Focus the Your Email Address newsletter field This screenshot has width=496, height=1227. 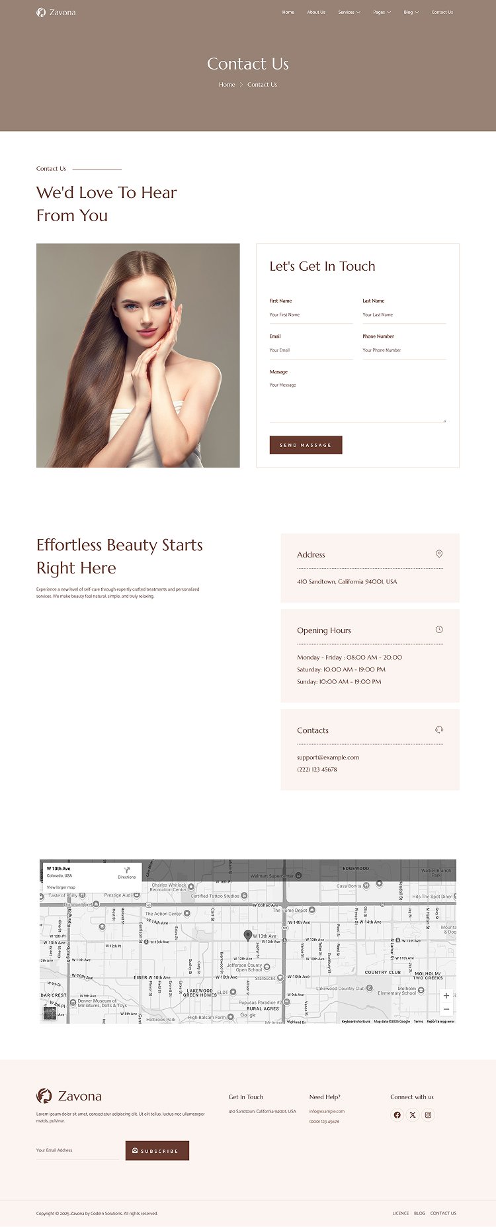click(x=77, y=1151)
